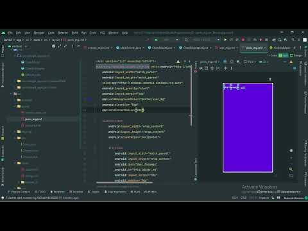Open the Logcat tool window
Viewport: 308px width, 231px height.
(x=94, y=192)
